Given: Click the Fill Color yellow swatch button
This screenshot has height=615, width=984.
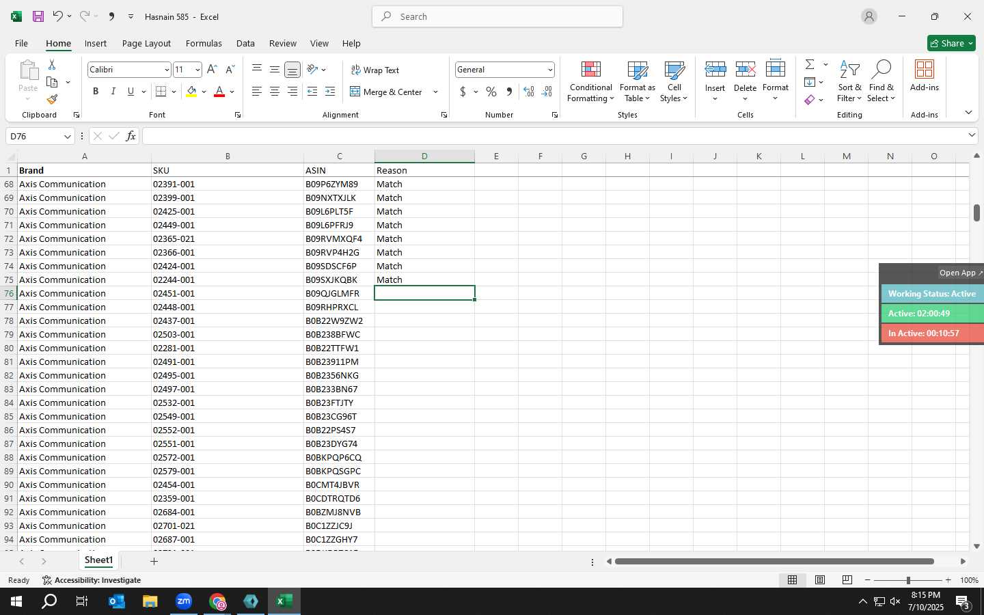Looking at the screenshot, I should point(191,92).
